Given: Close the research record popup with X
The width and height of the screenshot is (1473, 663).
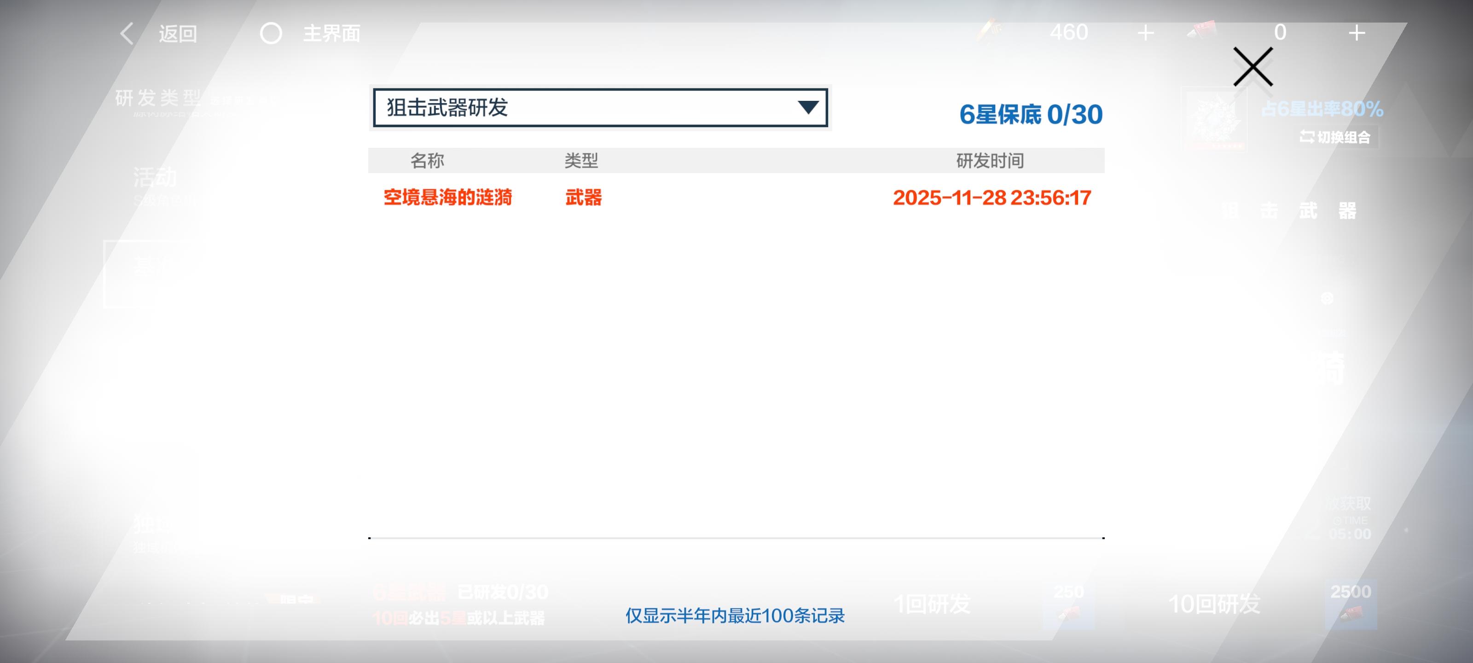Looking at the screenshot, I should click(x=1253, y=67).
